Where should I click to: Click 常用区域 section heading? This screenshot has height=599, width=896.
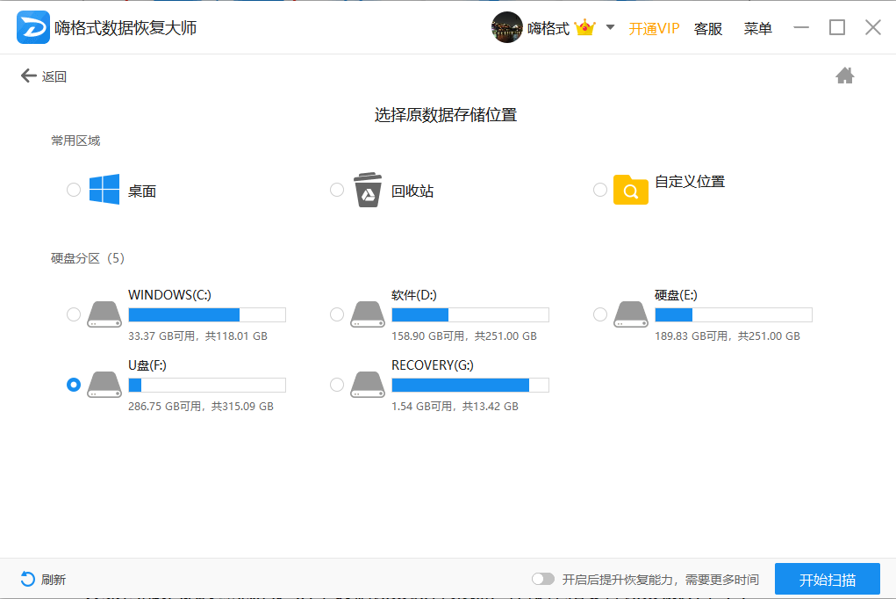[75, 141]
